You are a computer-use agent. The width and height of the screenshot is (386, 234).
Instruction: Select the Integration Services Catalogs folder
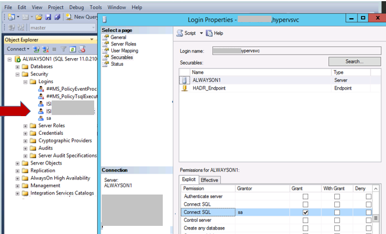tap(62, 193)
